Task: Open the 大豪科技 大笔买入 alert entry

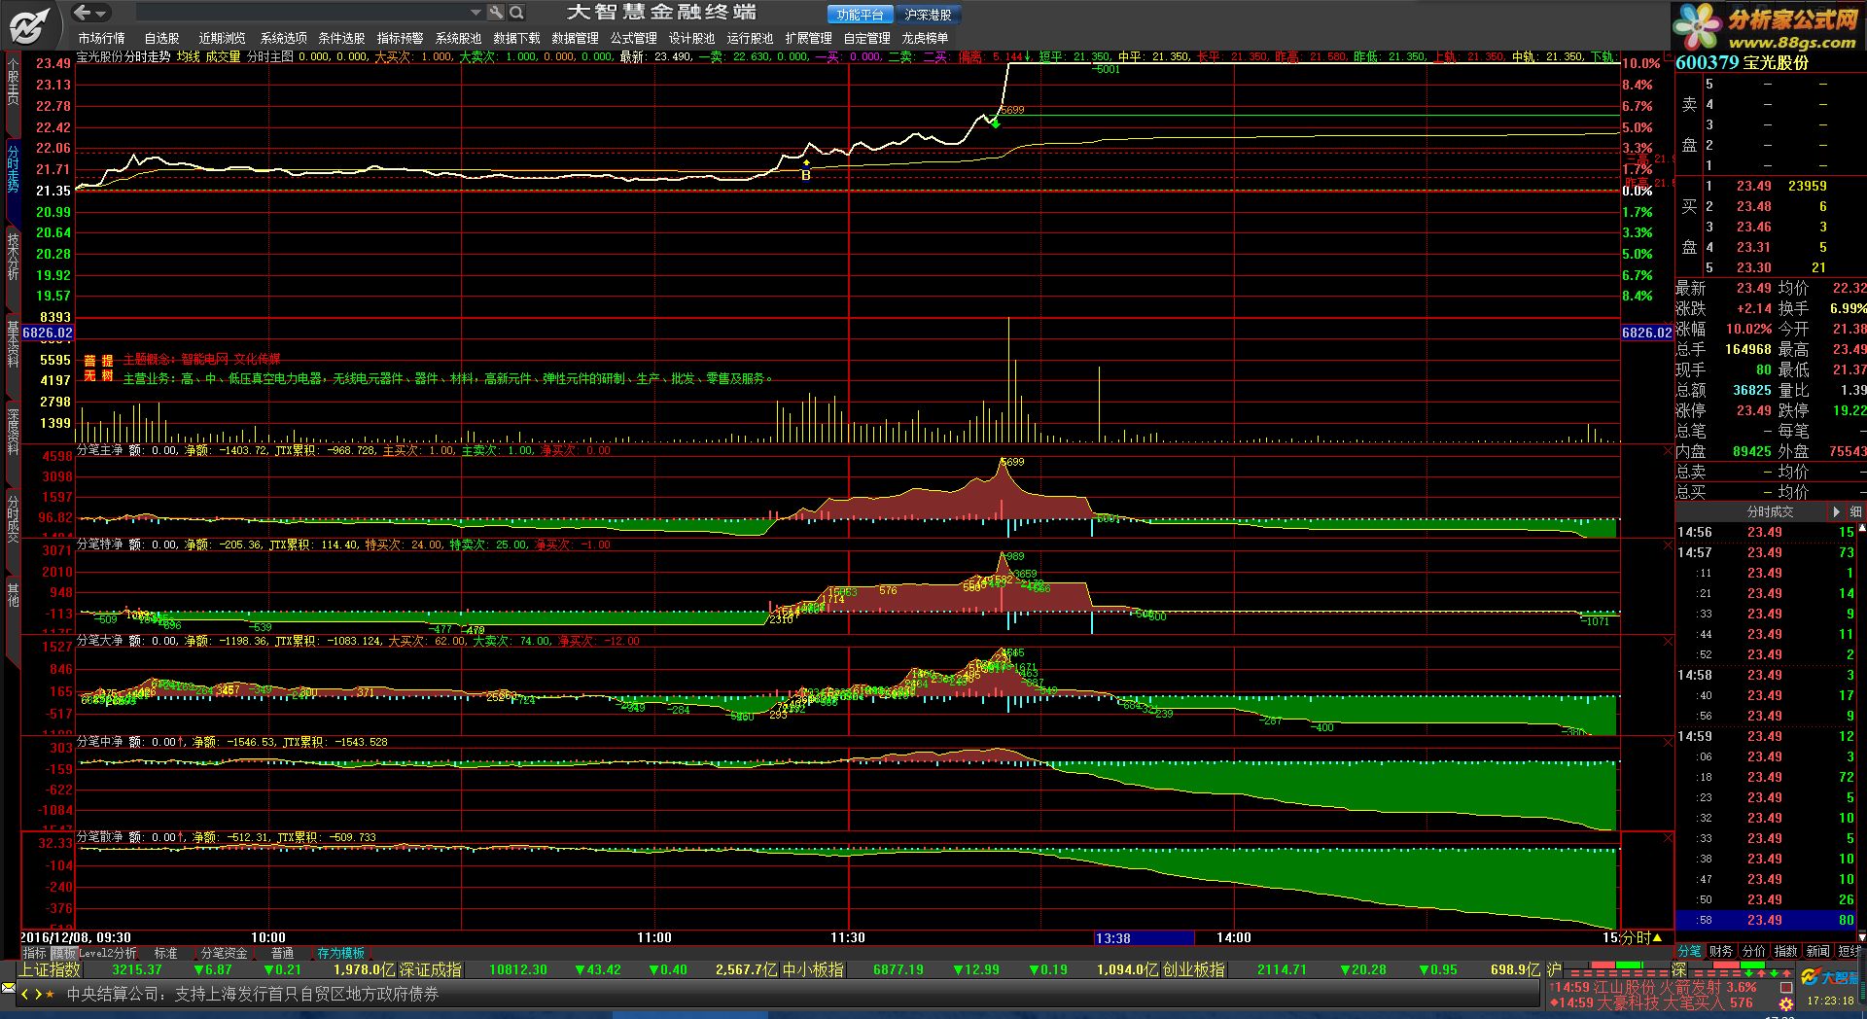Action: 1652,1002
